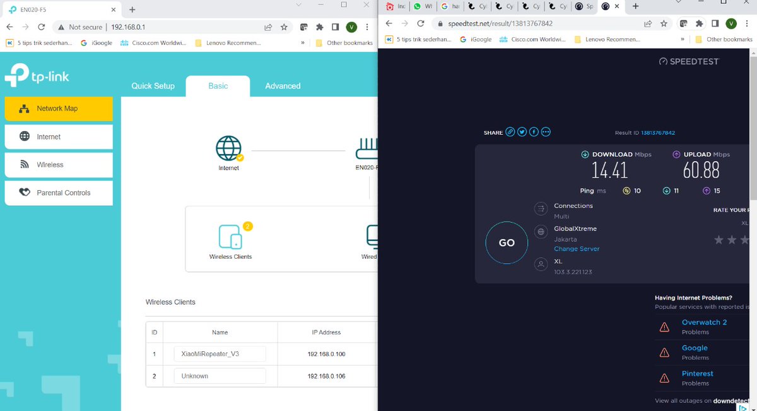757x411 pixels.
Task: Open downdetector link at the bottom
Action: tap(732, 401)
